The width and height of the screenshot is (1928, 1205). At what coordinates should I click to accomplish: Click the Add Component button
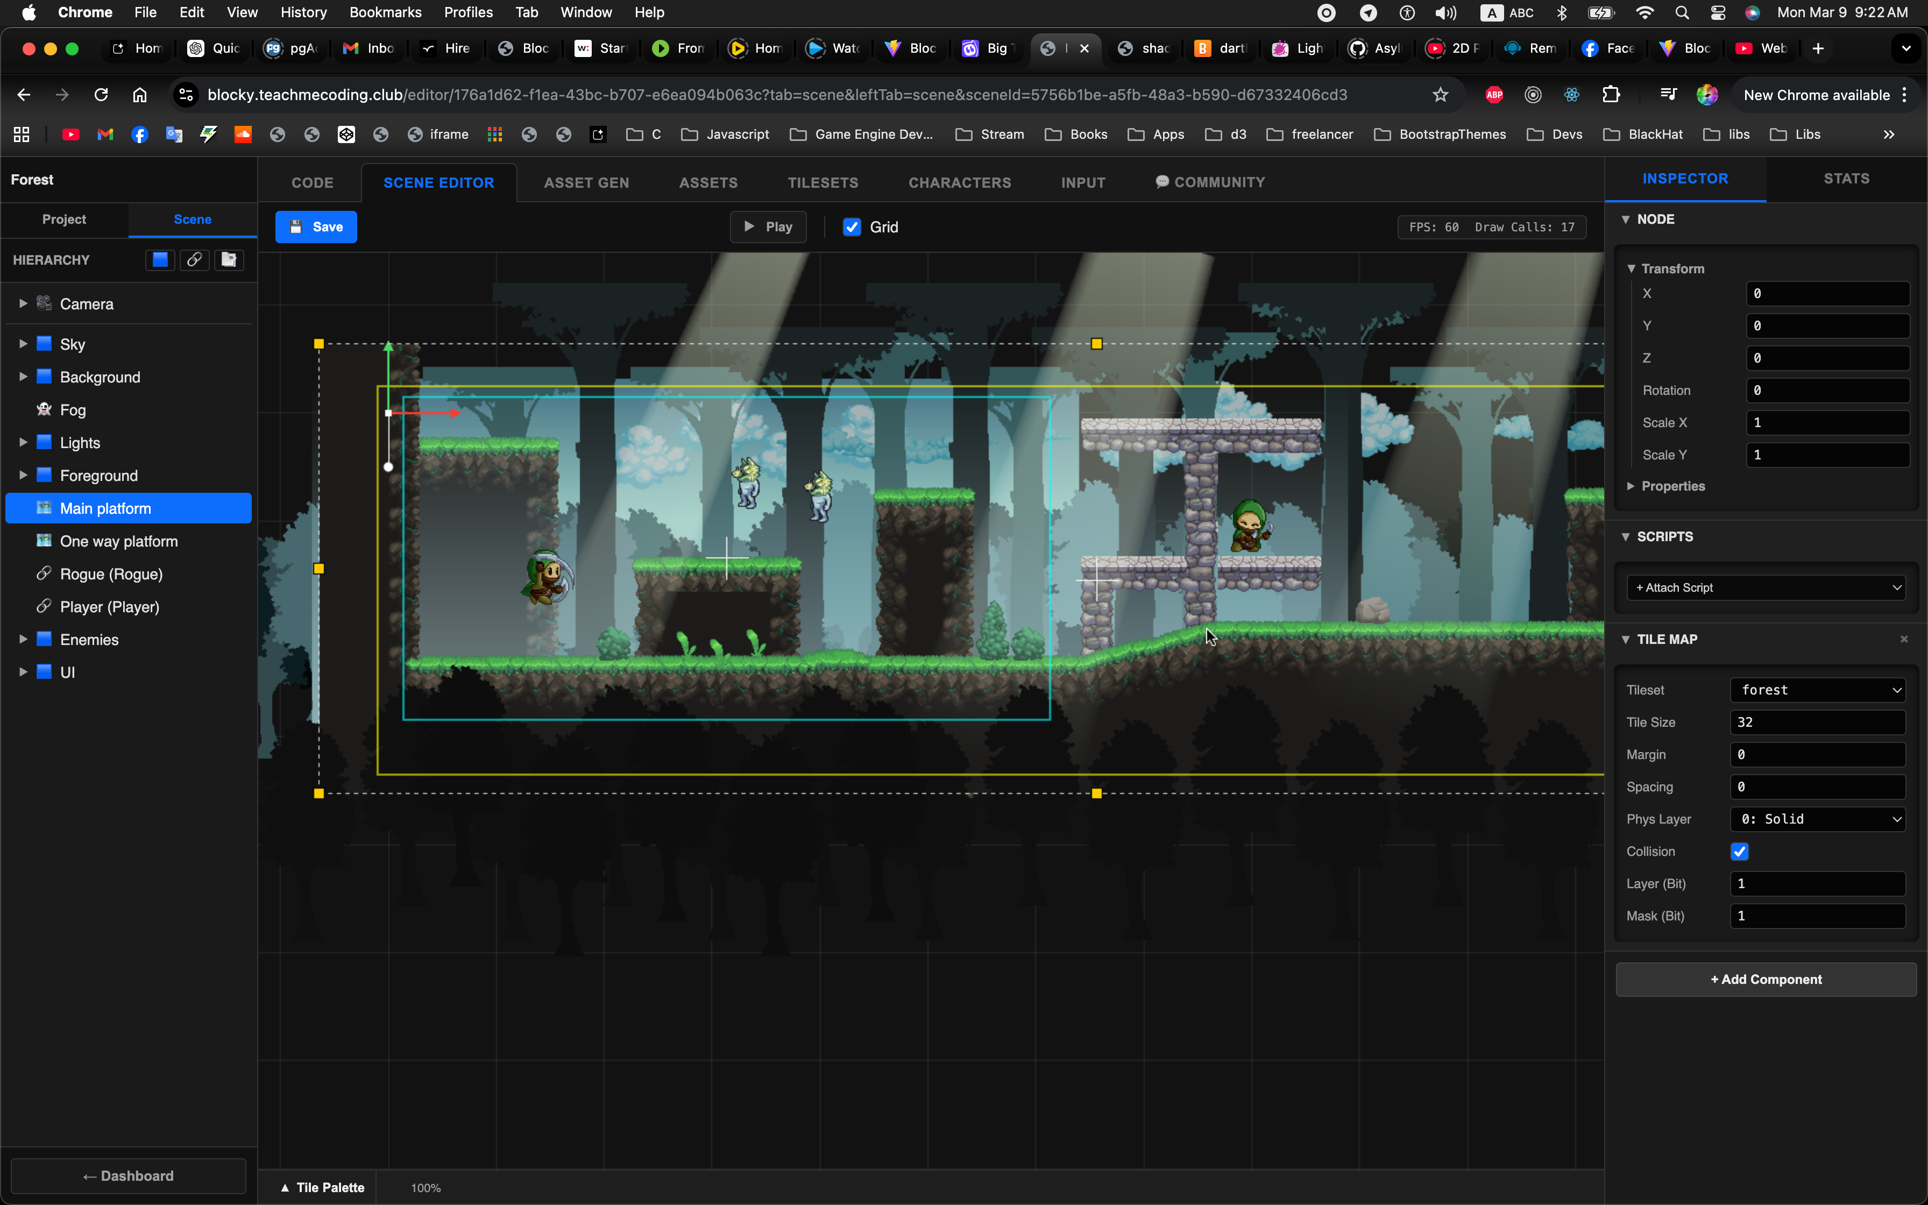click(x=1766, y=980)
